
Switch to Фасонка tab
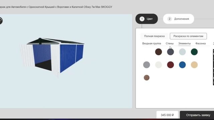(200, 44)
